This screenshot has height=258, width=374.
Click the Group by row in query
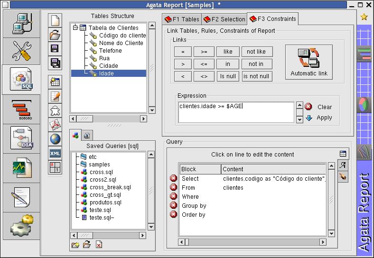click(252, 205)
